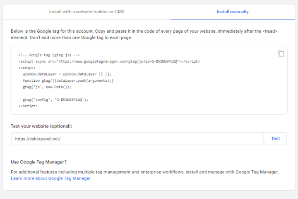Viewport: 298px width, 199px height.
Task: Click the gtag('js', new Date()) line
Action: (x=47, y=87)
